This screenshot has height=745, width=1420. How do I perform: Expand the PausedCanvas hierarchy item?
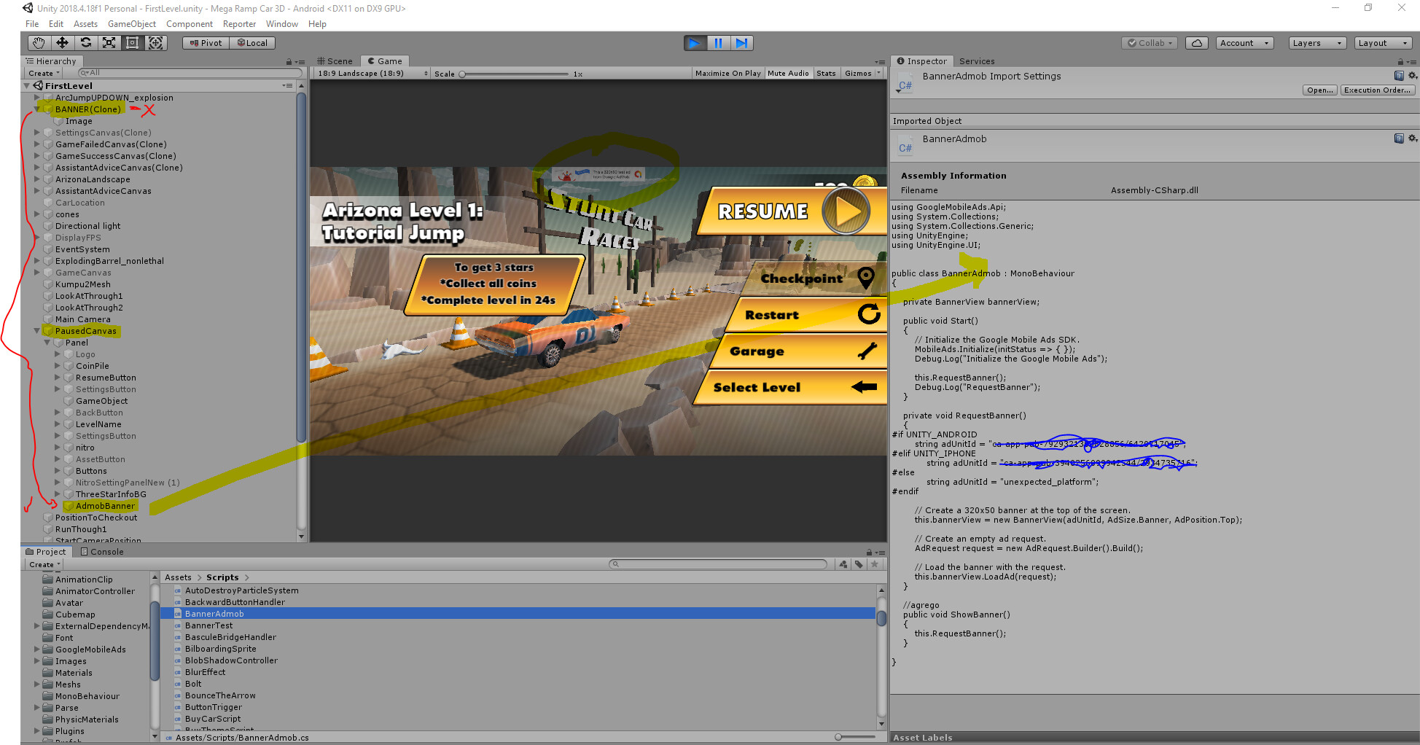click(x=36, y=330)
